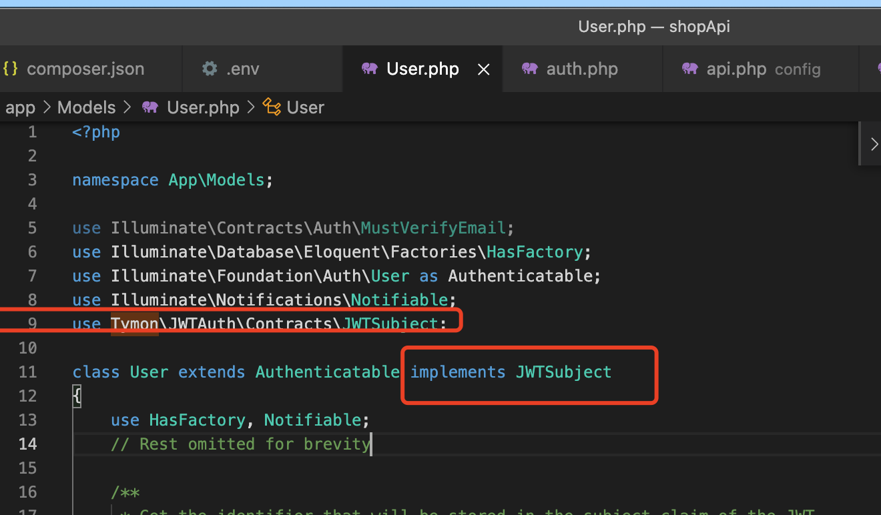Click opening brace on line 12

pos(77,396)
